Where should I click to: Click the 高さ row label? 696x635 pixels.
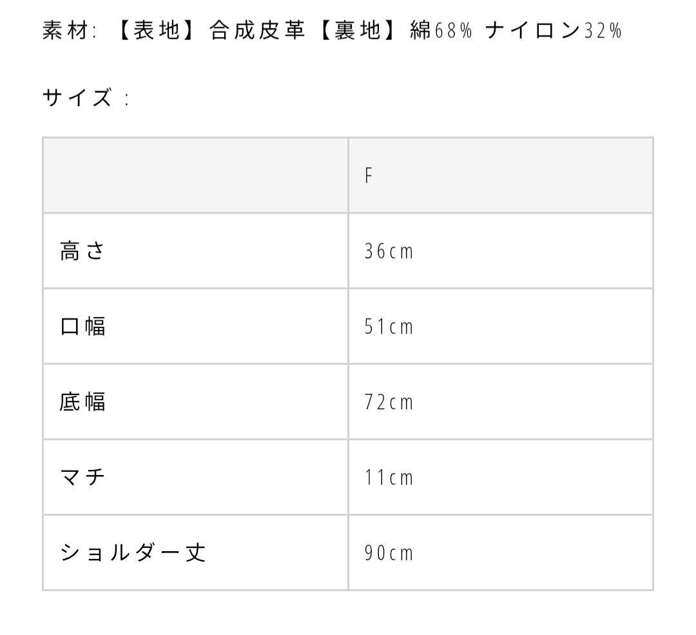coord(82,251)
